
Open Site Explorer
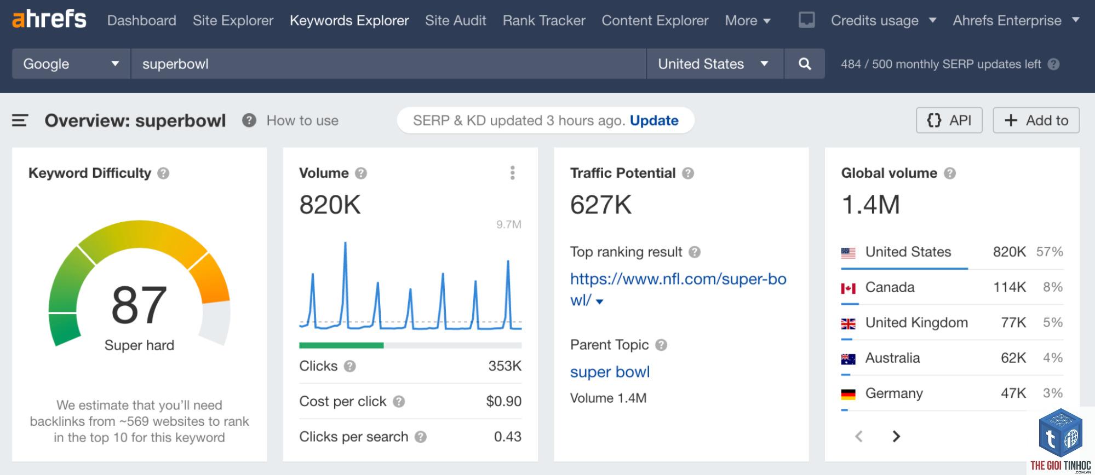coord(233,21)
